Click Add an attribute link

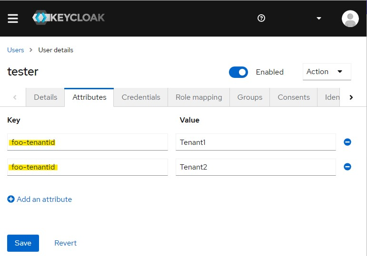click(40, 199)
